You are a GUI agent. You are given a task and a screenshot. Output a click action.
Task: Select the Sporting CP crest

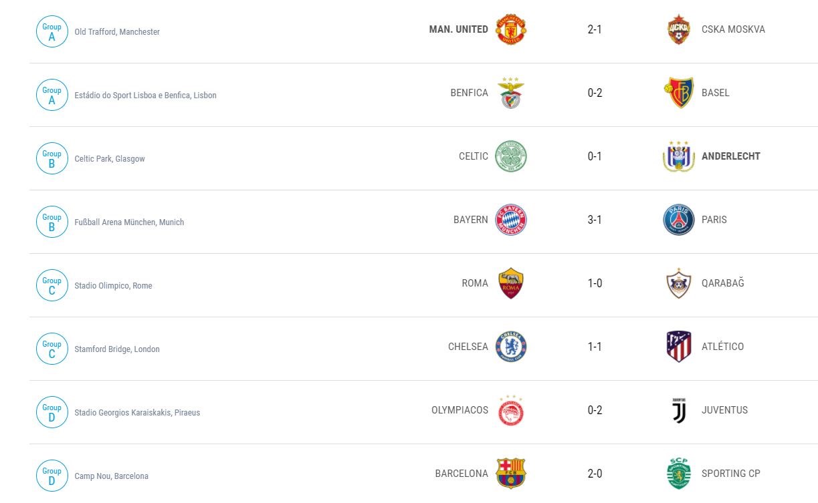(679, 474)
